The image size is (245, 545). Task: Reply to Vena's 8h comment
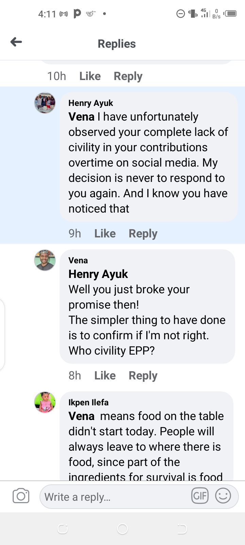[x=143, y=376]
